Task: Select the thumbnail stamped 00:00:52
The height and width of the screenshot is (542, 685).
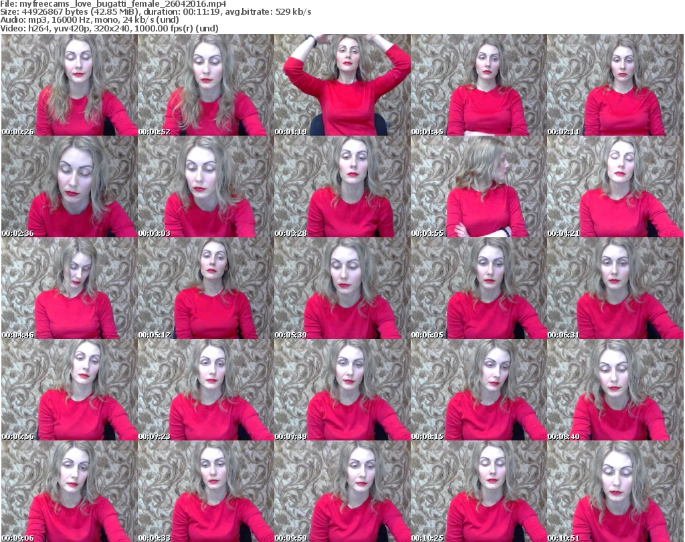Action: pos(206,85)
